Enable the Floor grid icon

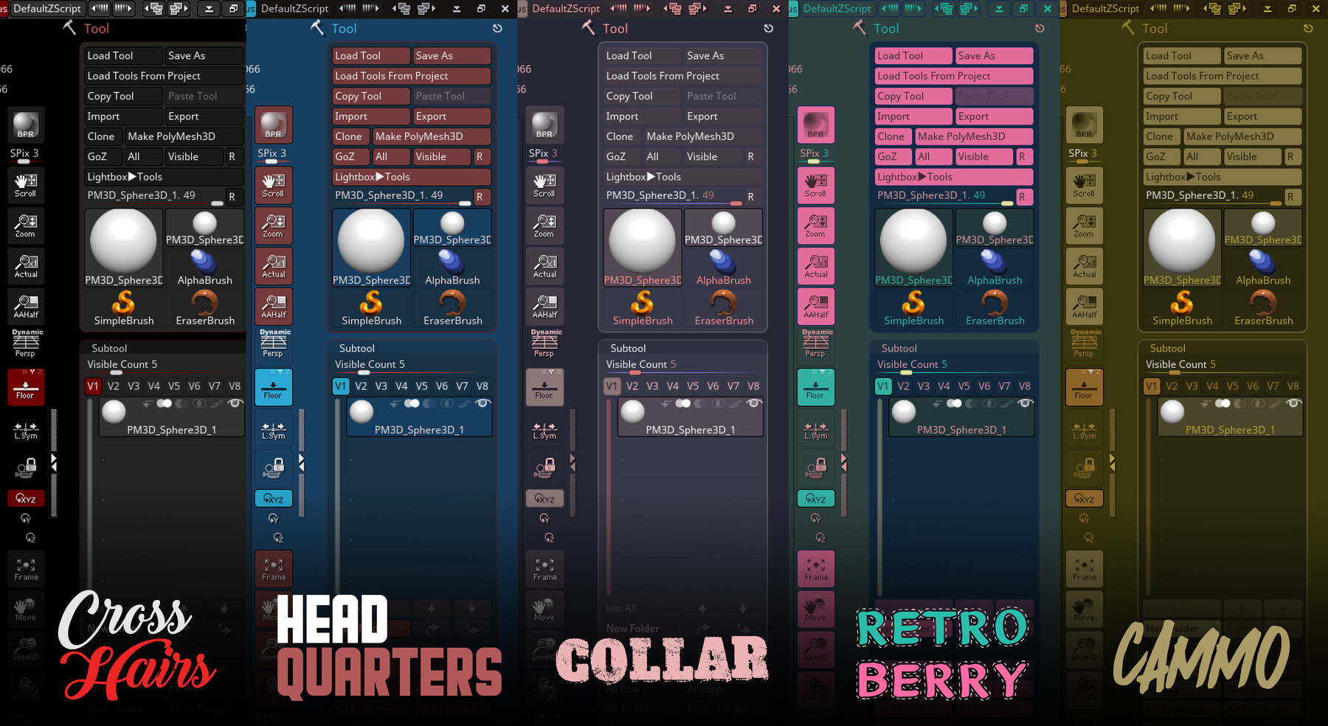click(x=25, y=387)
